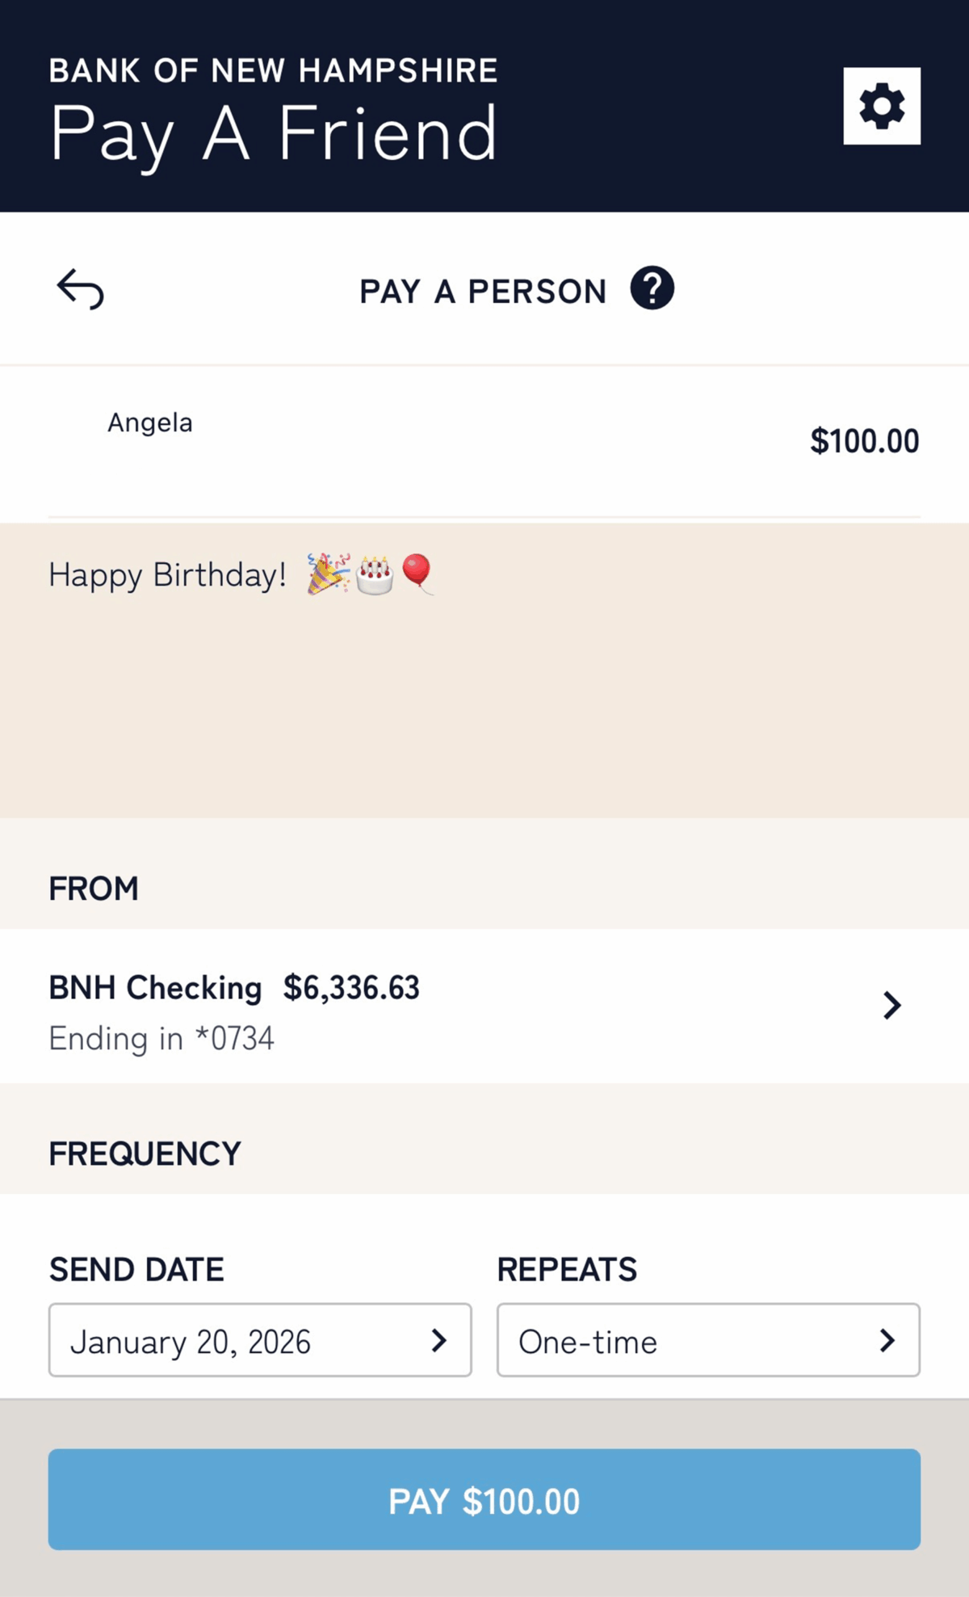The width and height of the screenshot is (969, 1597).
Task: Choose the BNH Checking account name
Action: pos(155,988)
